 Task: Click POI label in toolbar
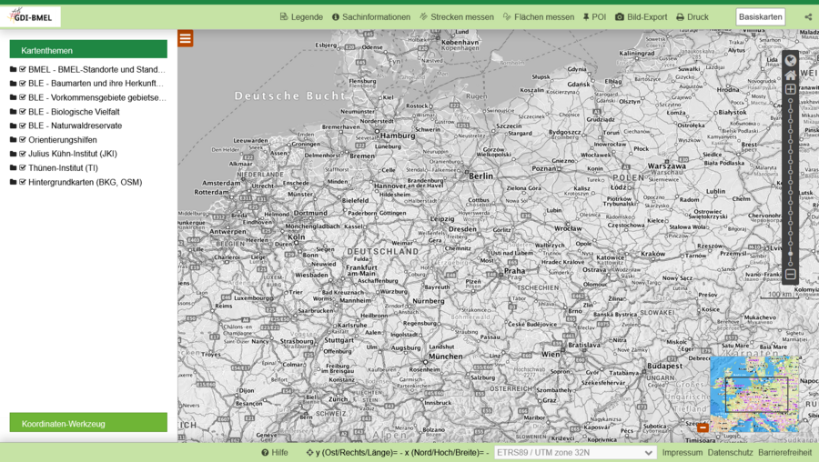click(599, 16)
